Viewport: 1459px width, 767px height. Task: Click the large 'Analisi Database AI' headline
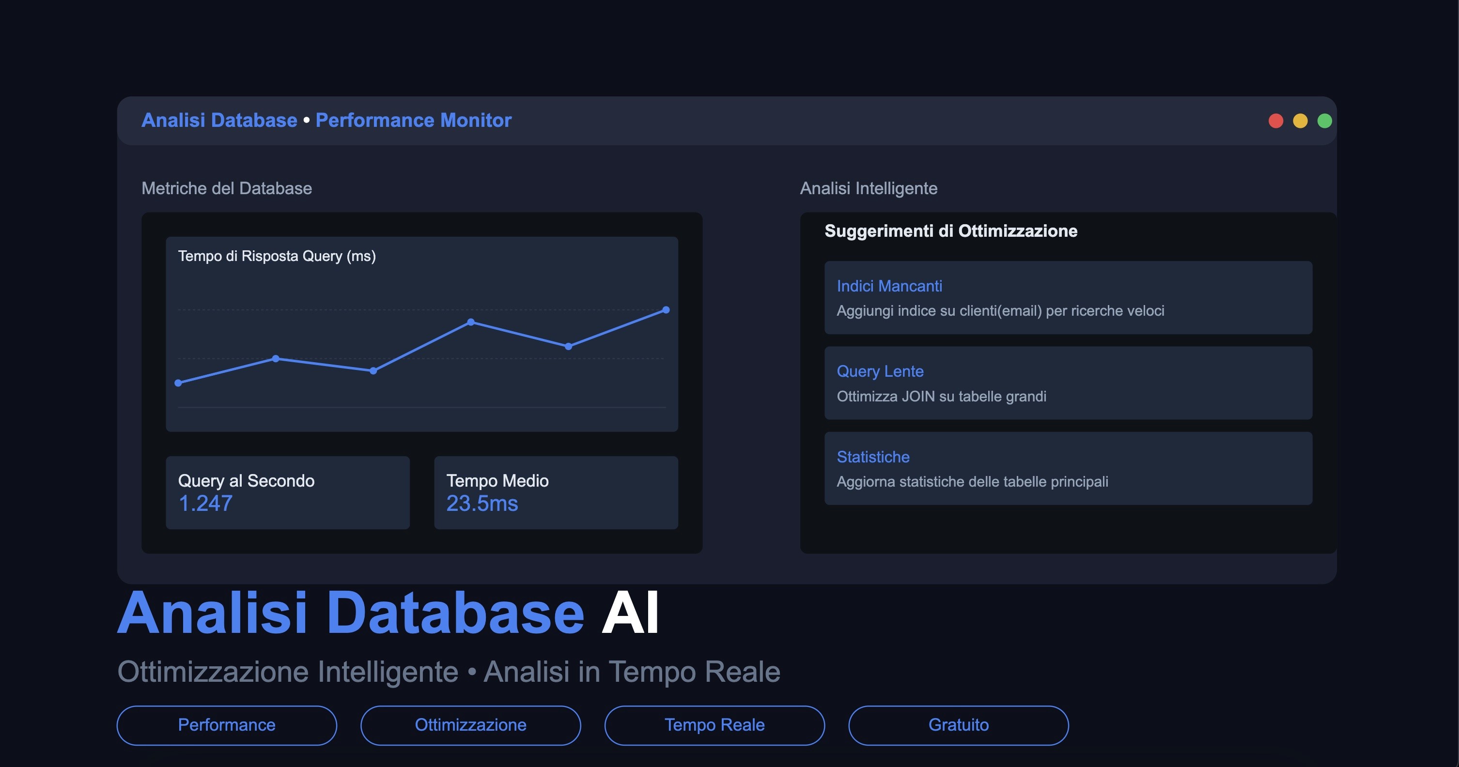pos(388,613)
